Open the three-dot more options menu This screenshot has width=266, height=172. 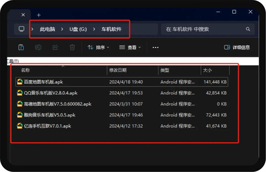pyautogui.click(x=156, y=47)
